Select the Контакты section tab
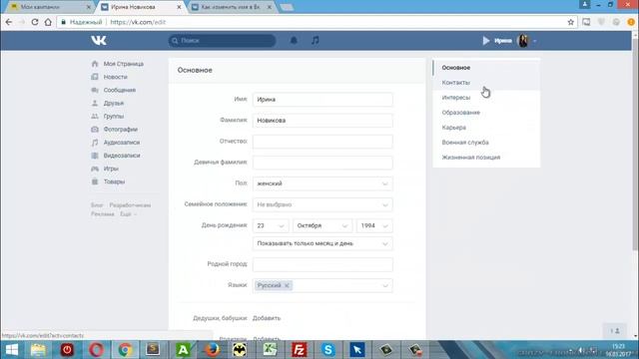 pyautogui.click(x=486, y=83)
